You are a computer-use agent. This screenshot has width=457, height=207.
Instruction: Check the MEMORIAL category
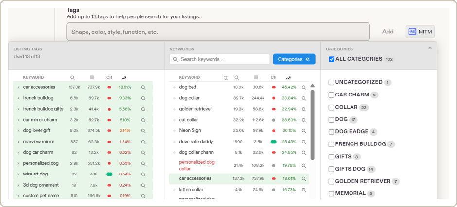(x=331, y=193)
